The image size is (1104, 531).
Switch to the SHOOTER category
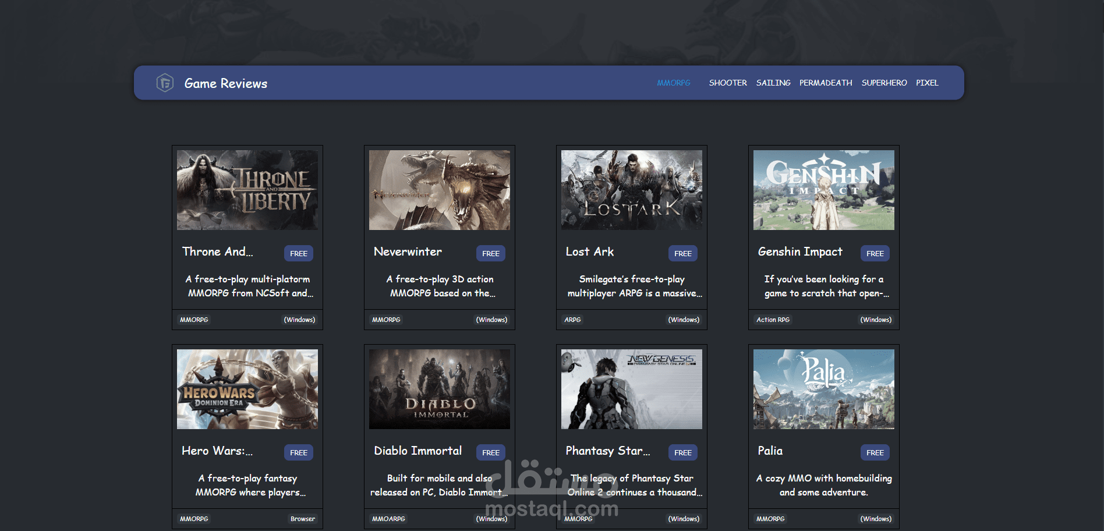728,83
